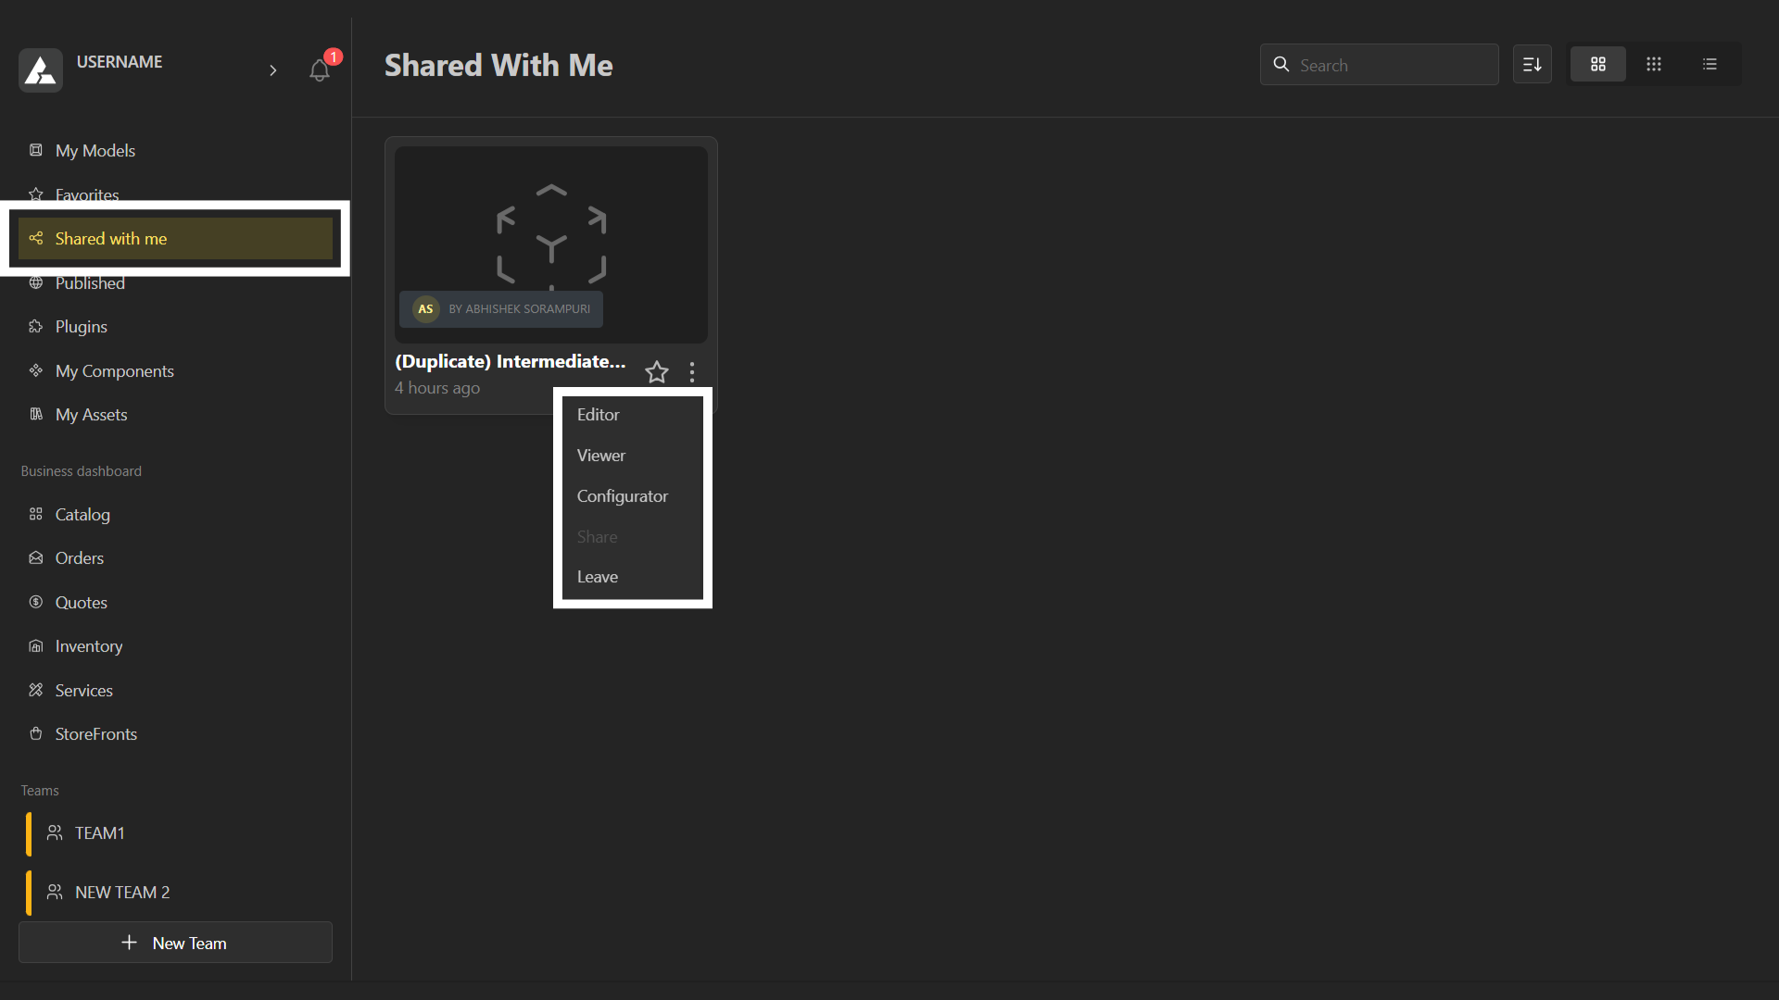Open My Models in sidebar

[95, 151]
